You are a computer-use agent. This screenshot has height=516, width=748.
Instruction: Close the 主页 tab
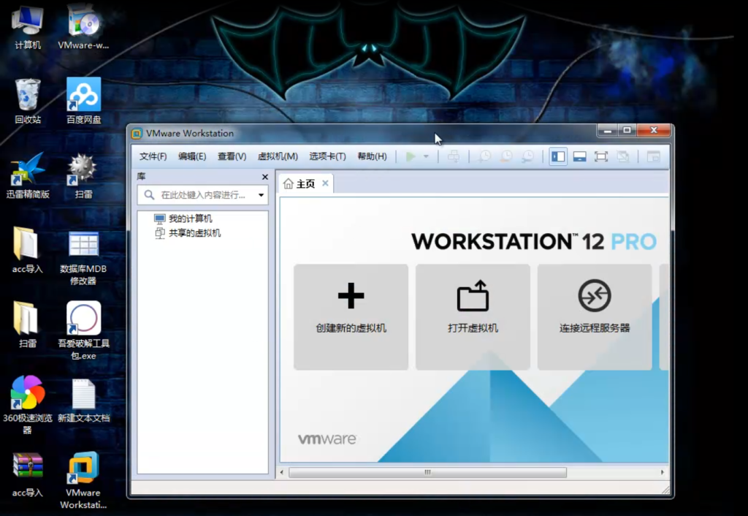pyautogui.click(x=325, y=183)
